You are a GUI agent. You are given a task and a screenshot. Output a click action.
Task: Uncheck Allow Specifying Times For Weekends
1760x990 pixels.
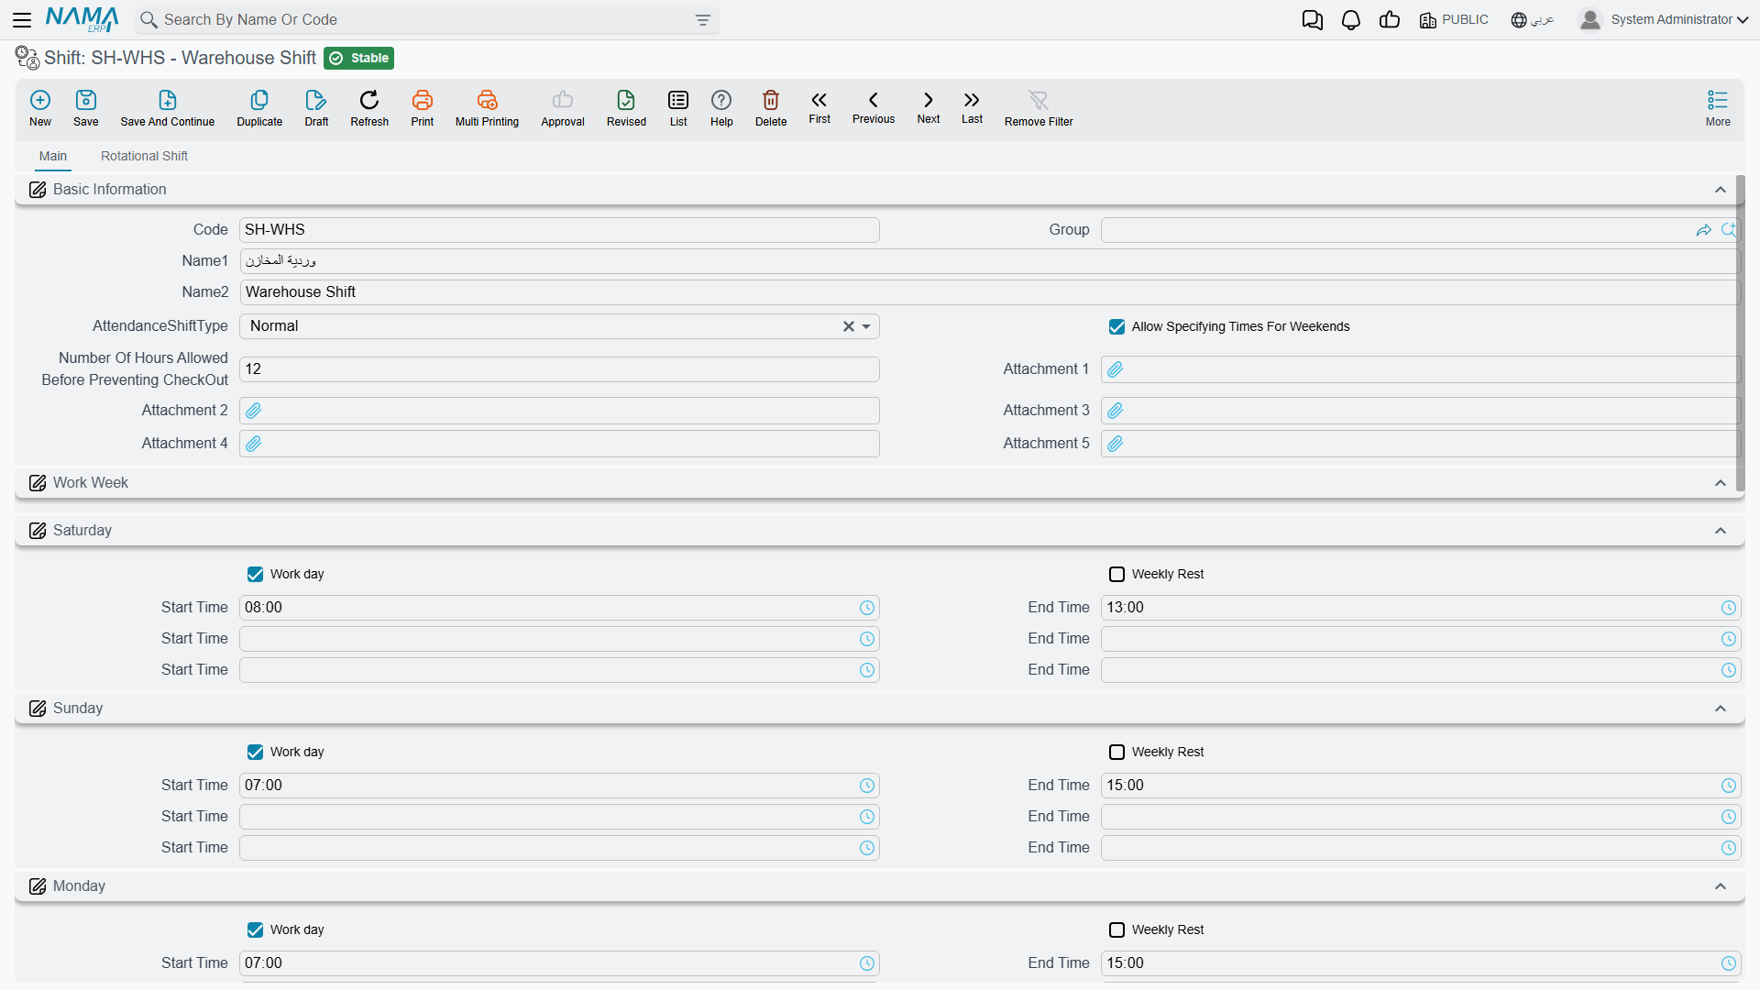click(1116, 326)
